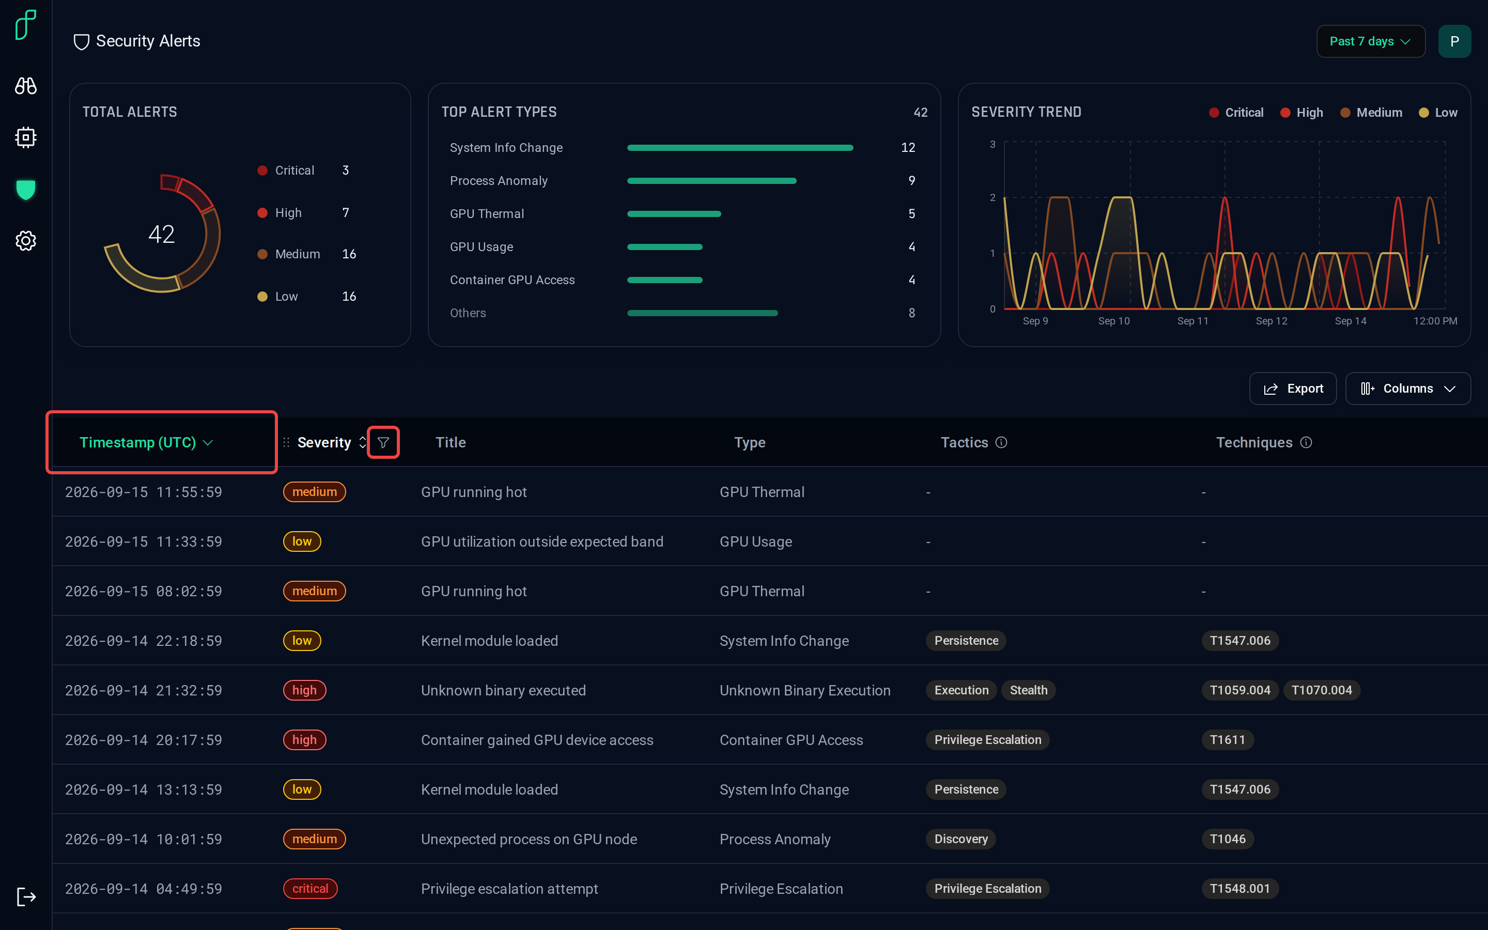Click the user avatar P
This screenshot has width=1488, height=930.
pyautogui.click(x=1454, y=41)
